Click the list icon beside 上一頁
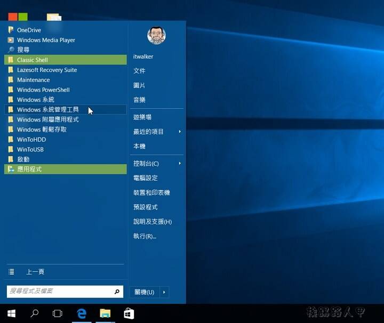The image size is (384, 323). coord(11,272)
